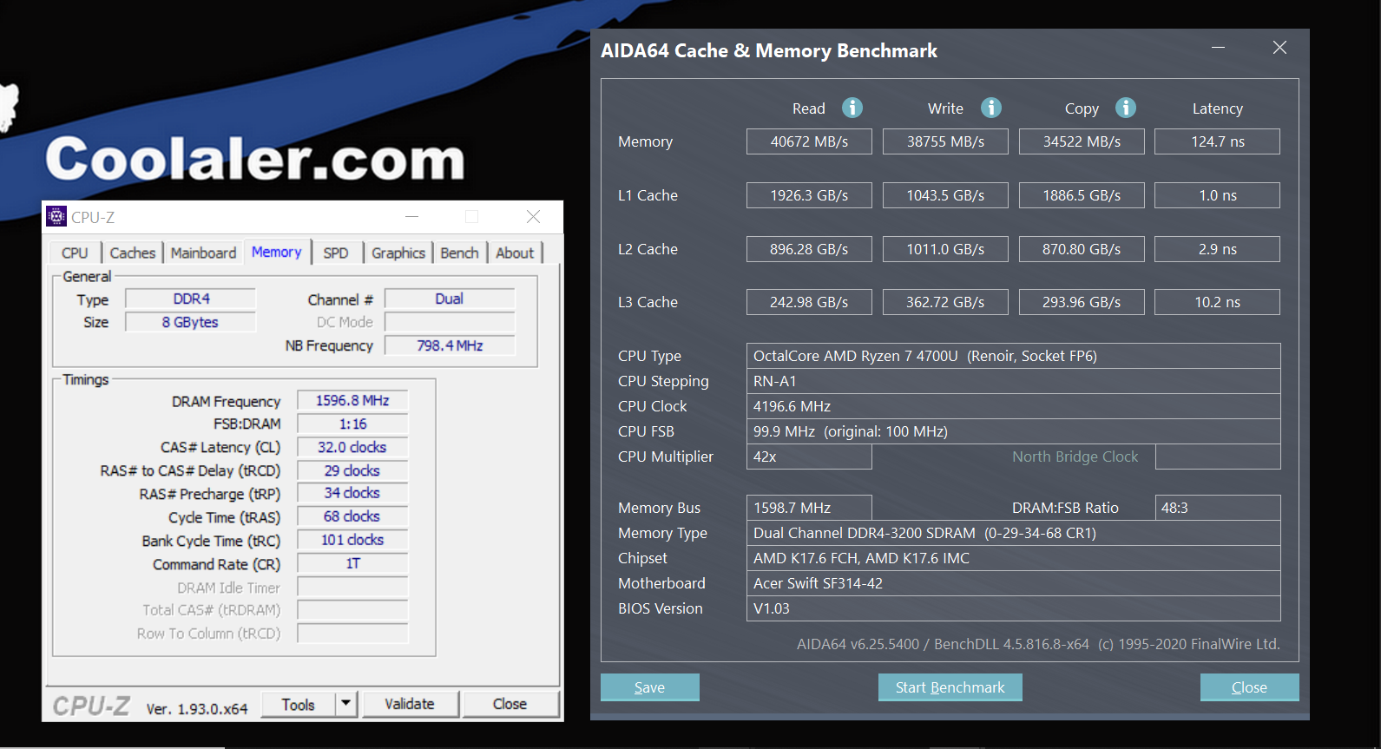
Task: Click the Motherboard value Acer Swift SF314-42
Action: tap(1013, 583)
